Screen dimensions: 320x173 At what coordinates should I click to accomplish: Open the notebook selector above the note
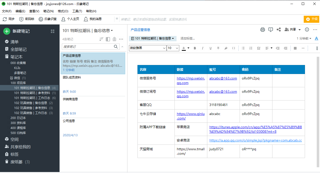(x=153, y=38)
